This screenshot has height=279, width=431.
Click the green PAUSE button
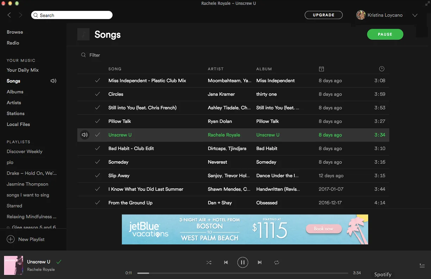385,34
